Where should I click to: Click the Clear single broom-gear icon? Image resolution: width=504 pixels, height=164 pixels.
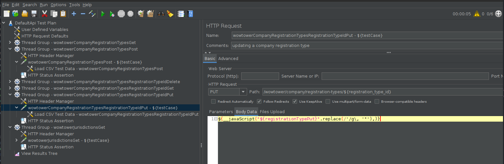pos(141,14)
